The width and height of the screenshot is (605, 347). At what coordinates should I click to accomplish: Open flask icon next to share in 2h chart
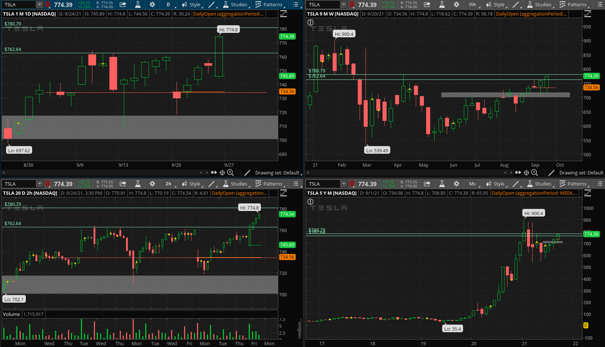pyautogui.click(x=137, y=184)
